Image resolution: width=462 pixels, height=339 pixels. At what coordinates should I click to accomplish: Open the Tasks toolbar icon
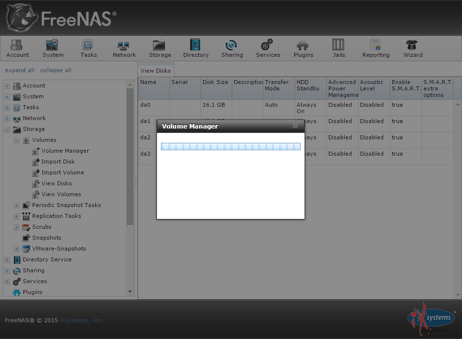pos(88,48)
